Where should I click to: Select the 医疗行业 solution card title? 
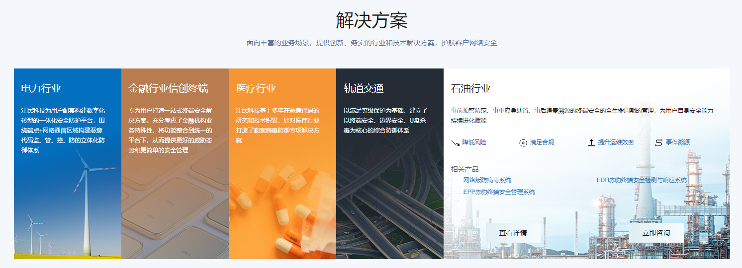[256, 89]
